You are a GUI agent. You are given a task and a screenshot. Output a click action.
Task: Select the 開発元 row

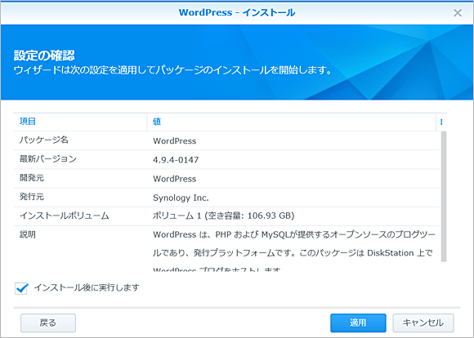pyautogui.click(x=226, y=178)
